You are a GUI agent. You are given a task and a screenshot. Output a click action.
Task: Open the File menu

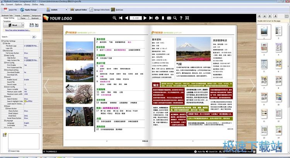[x=2, y=4]
